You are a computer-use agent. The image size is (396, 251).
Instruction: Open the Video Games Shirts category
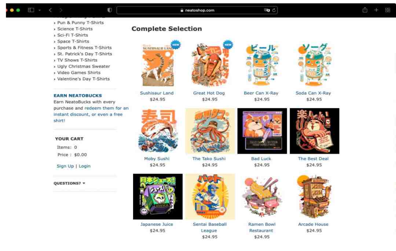79,73
